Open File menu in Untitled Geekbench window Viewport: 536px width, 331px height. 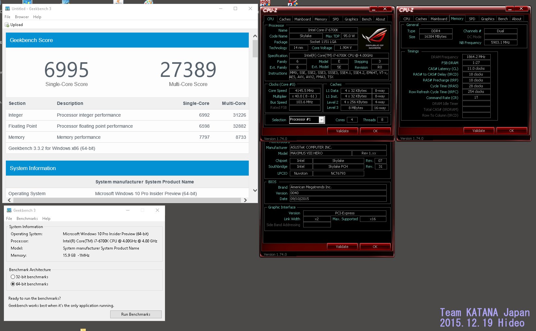7,17
